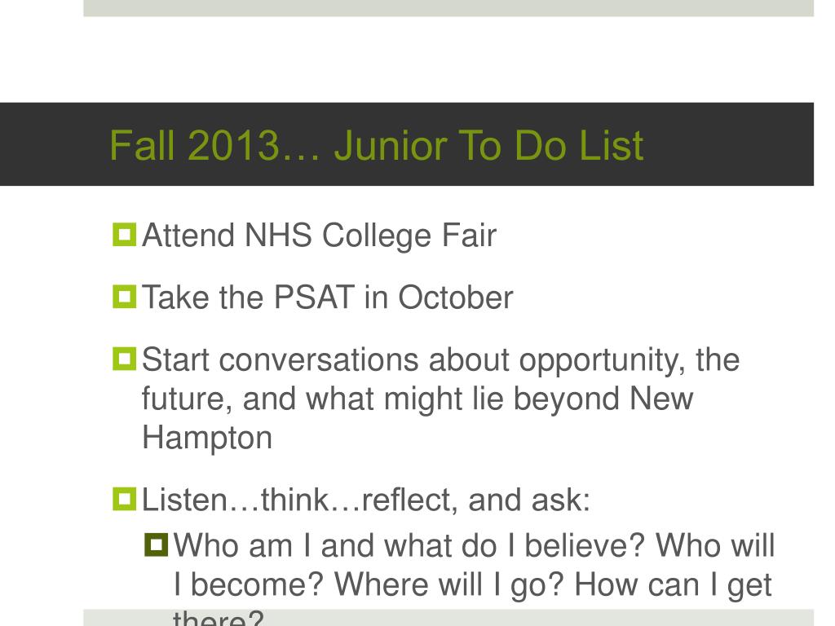This screenshot has width=835, height=626.
Task: Click the green bullet beside Attend NHS College Fair
Action: [124, 235]
